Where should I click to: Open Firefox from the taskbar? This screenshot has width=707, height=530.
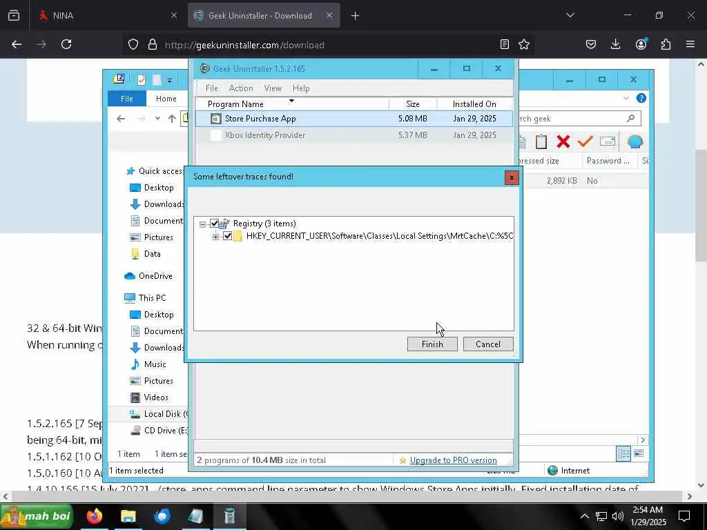94,516
